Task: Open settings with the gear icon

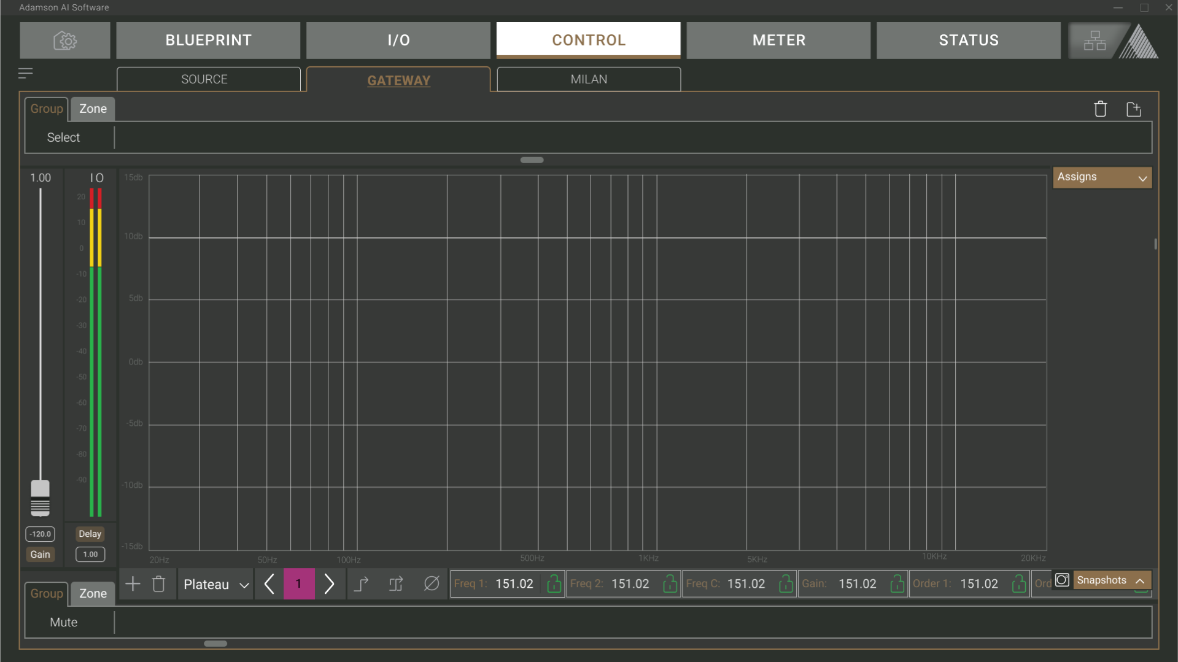Action: coord(65,40)
